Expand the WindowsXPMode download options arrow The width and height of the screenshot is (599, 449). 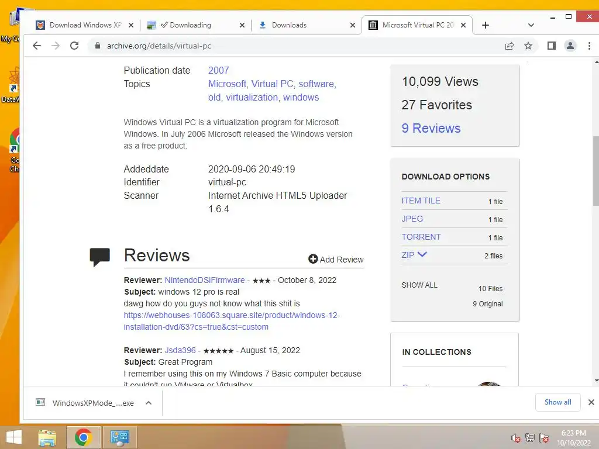pos(149,403)
